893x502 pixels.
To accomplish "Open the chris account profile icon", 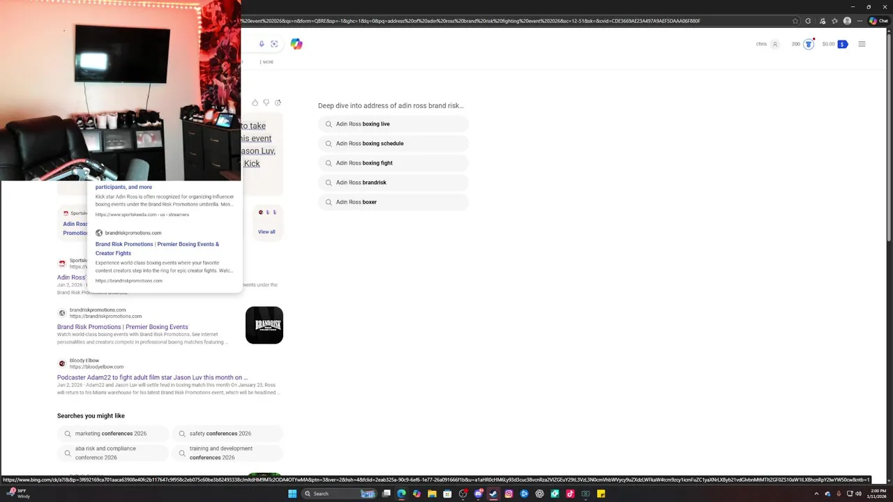I will pos(774,44).
